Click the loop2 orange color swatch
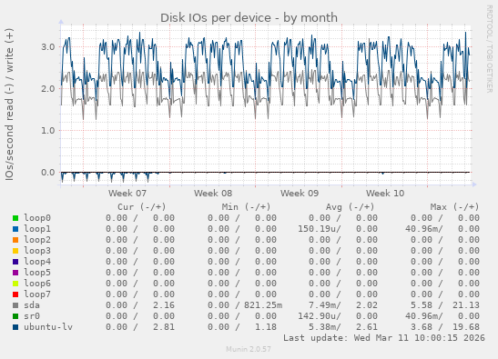Image resolution: width=498 pixels, height=359 pixels. (x=15, y=240)
